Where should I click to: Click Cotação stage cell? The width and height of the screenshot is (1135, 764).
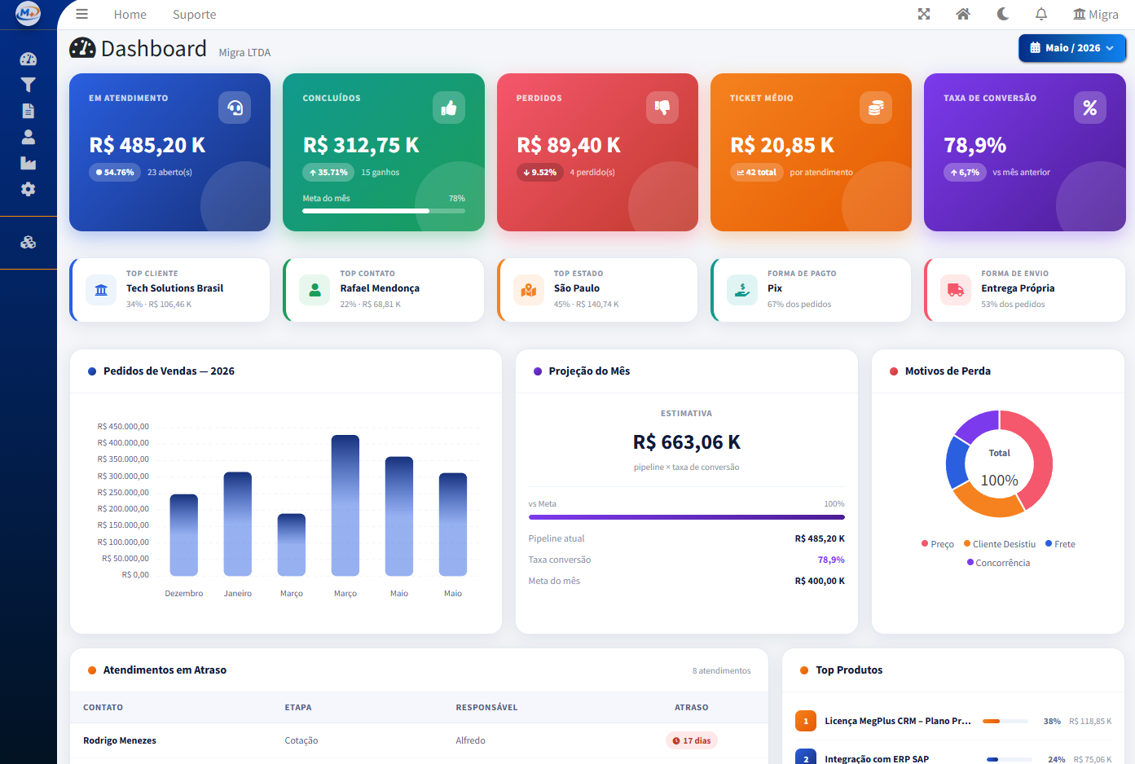point(301,740)
